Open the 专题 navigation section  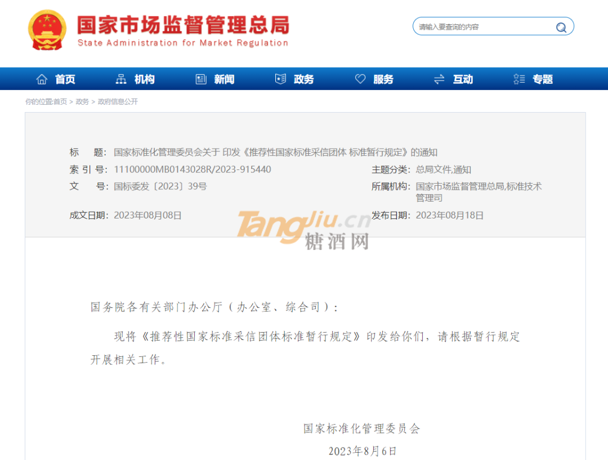coord(543,79)
